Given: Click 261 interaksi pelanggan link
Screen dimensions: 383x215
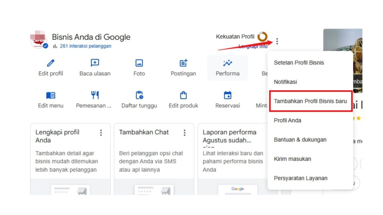Looking at the screenshot, I should (85, 46).
